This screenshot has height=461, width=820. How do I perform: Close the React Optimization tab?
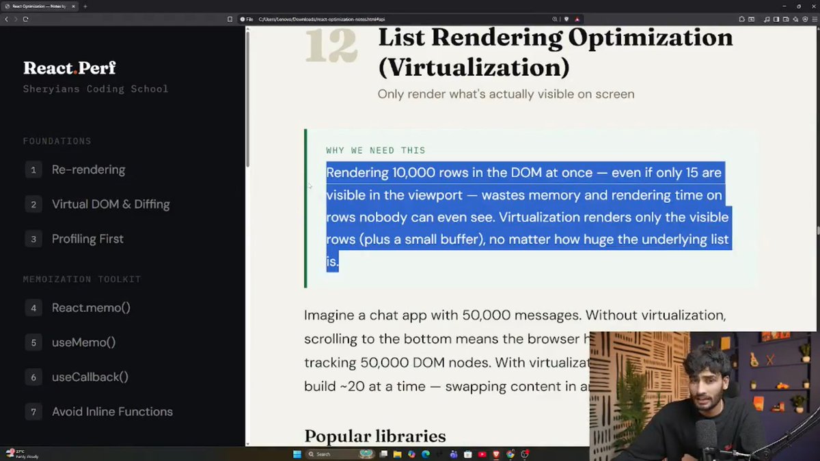(74, 6)
